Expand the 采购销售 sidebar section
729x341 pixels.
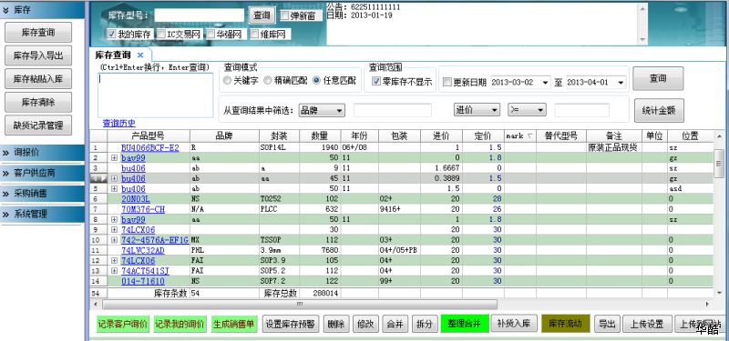tap(42, 194)
